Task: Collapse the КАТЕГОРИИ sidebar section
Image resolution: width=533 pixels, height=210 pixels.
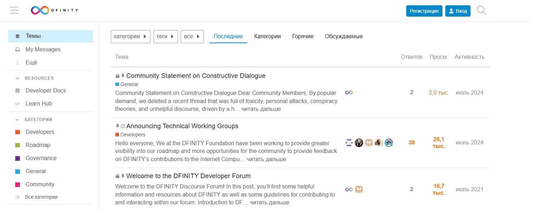Action: tap(17, 120)
